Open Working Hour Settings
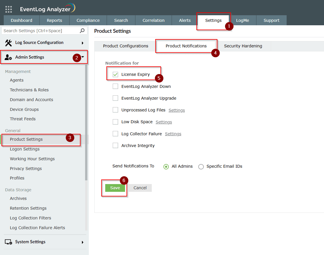Screen dimensions: 324x255 (x=32, y=159)
